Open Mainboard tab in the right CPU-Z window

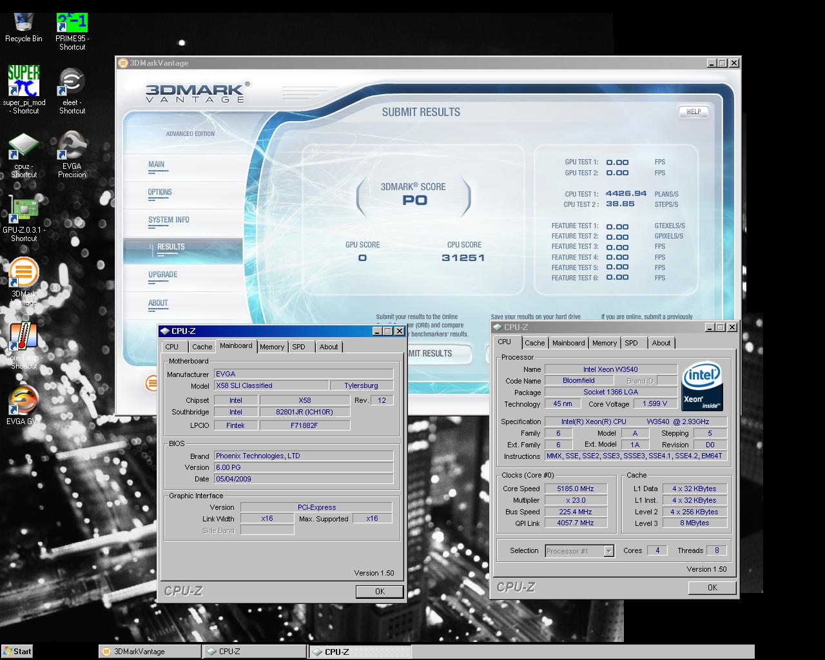point(568,343)
